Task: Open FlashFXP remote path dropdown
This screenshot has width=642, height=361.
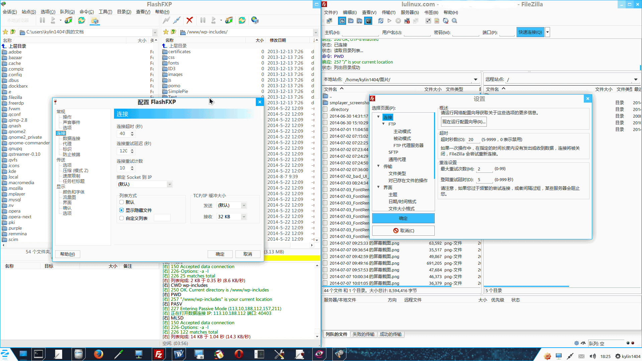Action: pyautogui.click(x=316, y=32)
